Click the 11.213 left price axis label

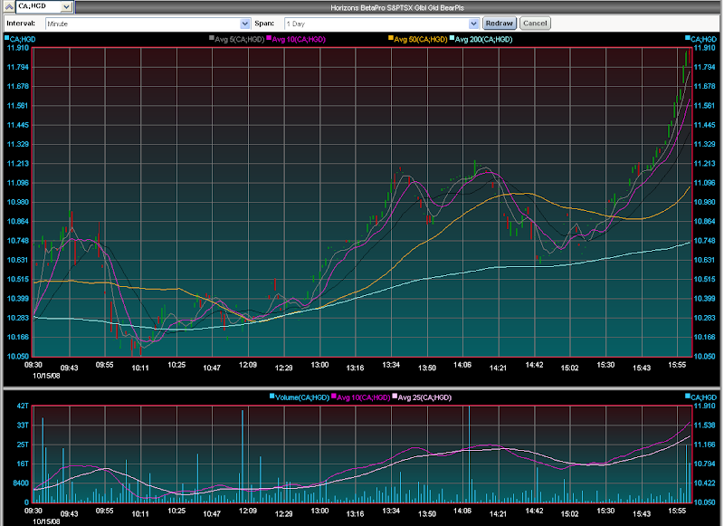pyautogui.click(x=17, y=164)
